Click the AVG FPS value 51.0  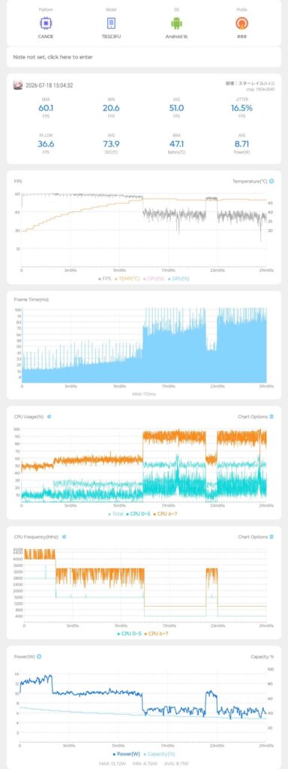pos(176,108)
